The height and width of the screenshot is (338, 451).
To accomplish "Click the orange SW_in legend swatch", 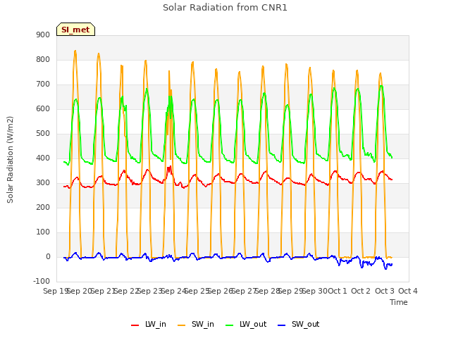I will 182,325.
